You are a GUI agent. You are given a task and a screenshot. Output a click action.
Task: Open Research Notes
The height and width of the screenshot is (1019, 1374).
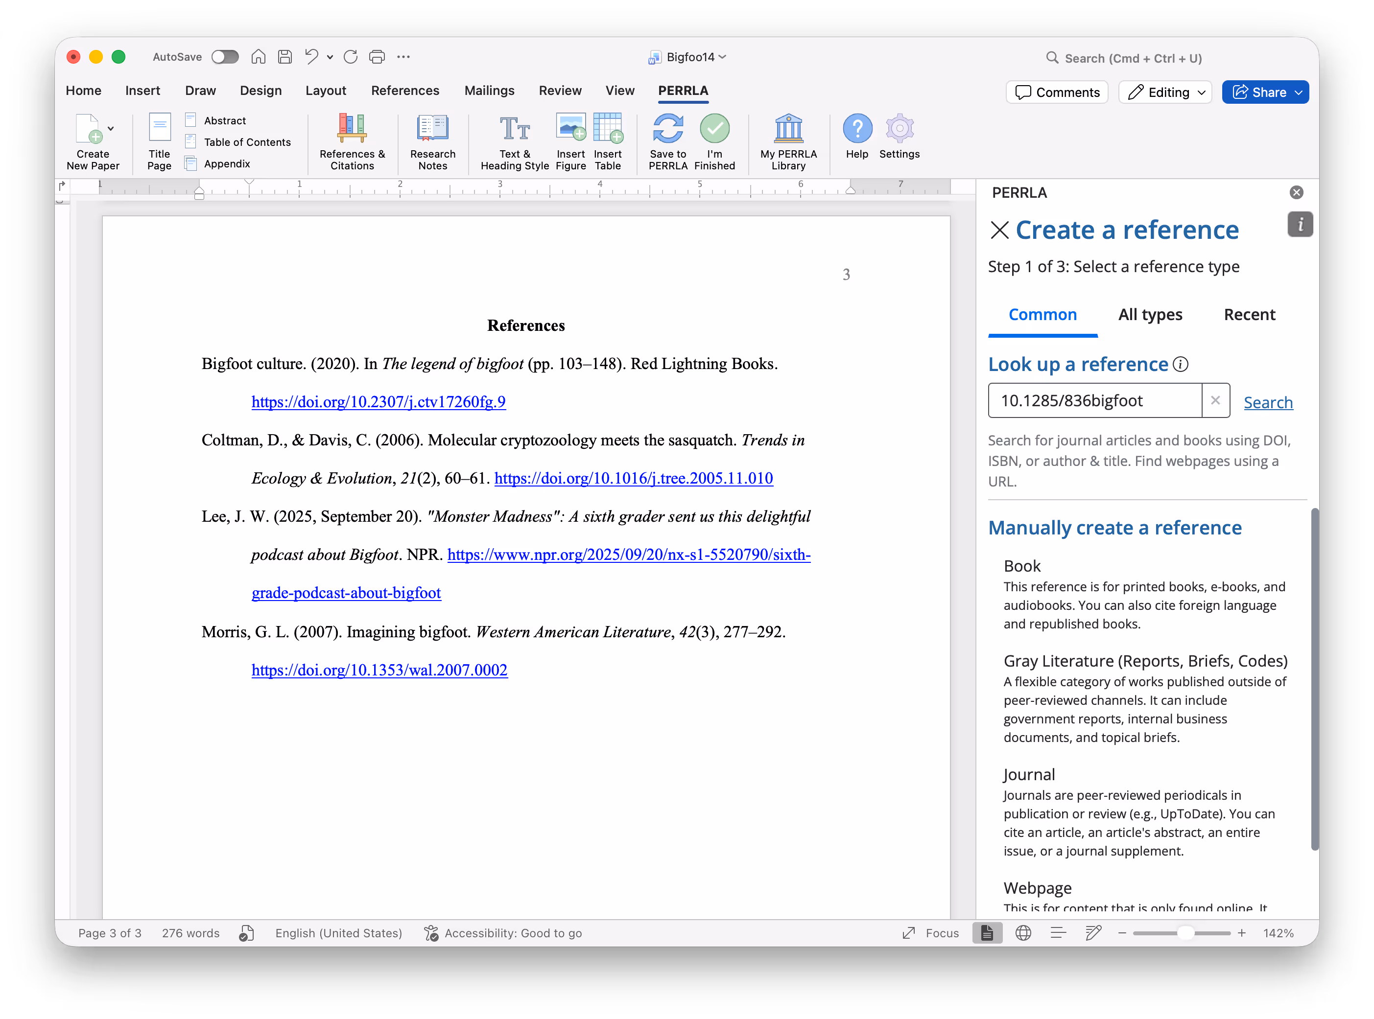[x=432, y=140]
